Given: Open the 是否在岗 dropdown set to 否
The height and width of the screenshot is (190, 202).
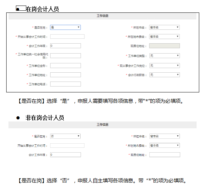Looking at the screenshot, I should pos(65,136).
